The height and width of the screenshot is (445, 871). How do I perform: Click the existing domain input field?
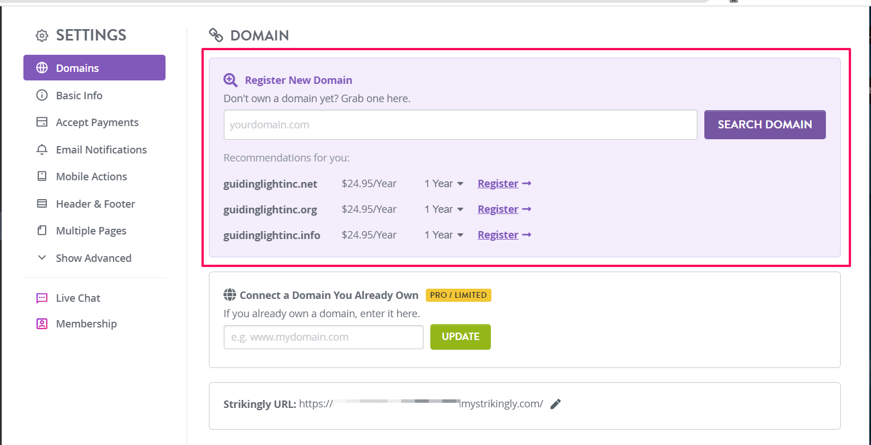click(323, 337)
